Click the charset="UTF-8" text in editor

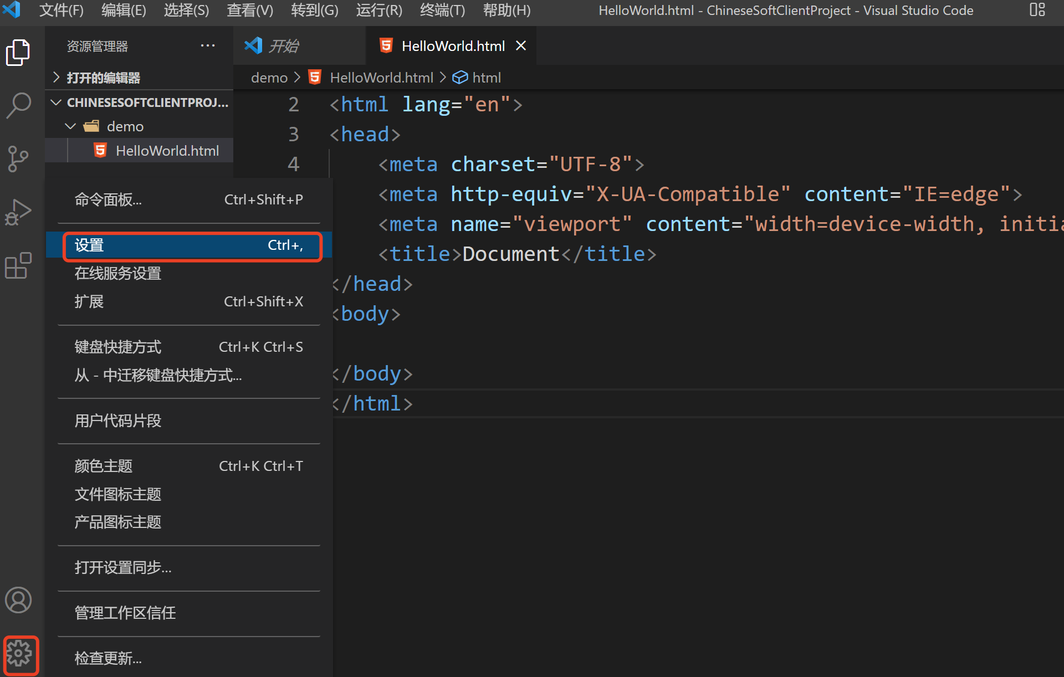[x=541, y=165]
